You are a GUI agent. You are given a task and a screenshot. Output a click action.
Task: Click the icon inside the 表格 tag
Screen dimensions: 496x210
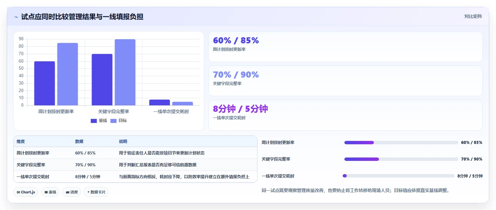46,192
